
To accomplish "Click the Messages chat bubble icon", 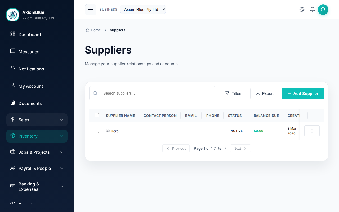I will pos(13,51).
